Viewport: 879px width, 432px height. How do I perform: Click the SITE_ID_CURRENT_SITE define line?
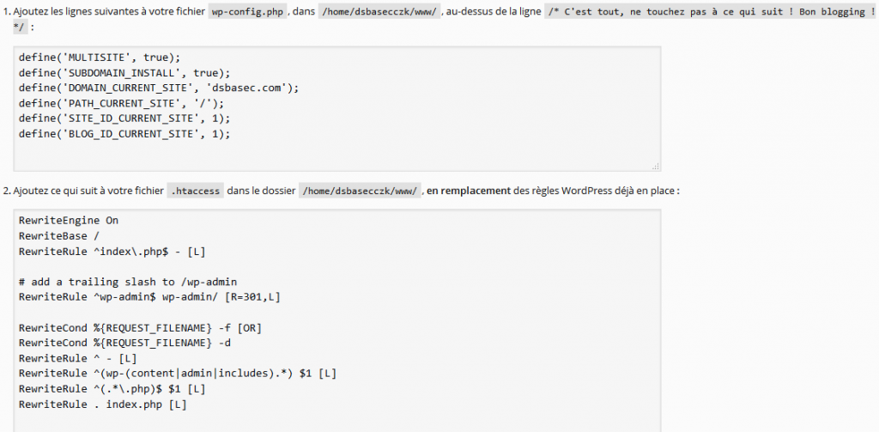(124, 119)
